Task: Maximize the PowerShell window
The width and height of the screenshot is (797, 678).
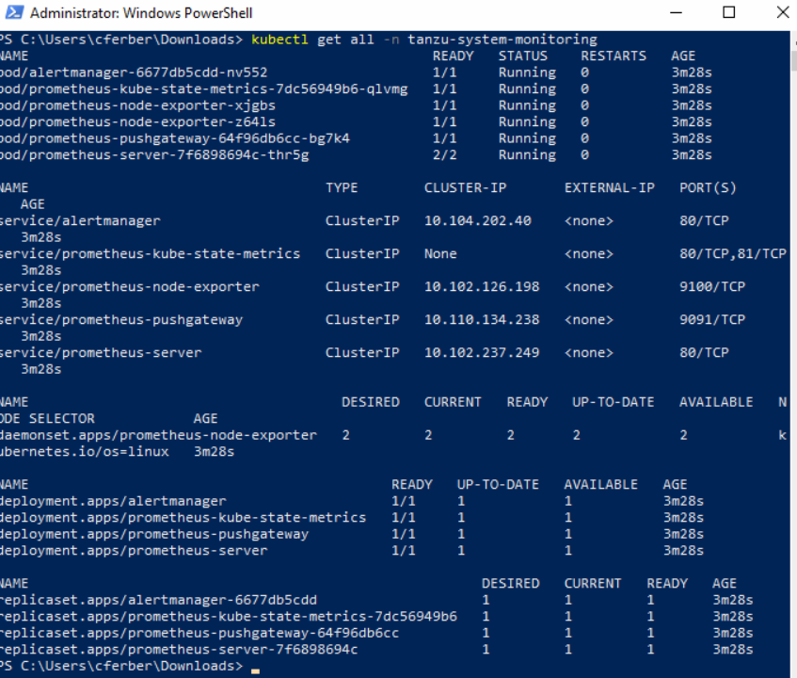Action: (729, 13)
